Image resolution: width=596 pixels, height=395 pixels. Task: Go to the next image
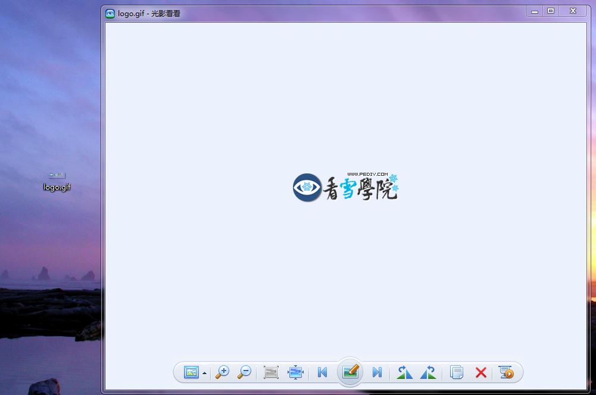coord(377,372)
